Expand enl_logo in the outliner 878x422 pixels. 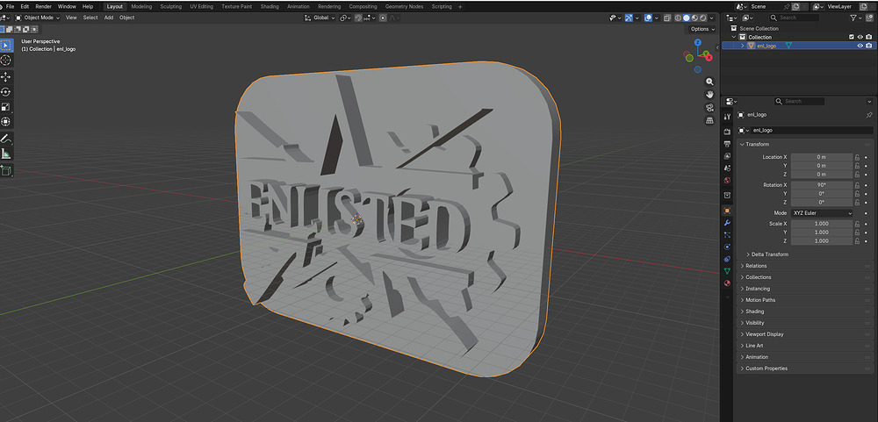point(743,46)
